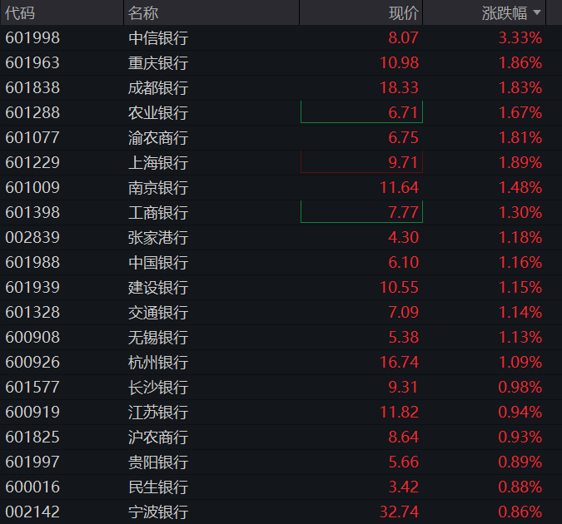Select price 32.74 of 宁波银行

click(399, 512)
